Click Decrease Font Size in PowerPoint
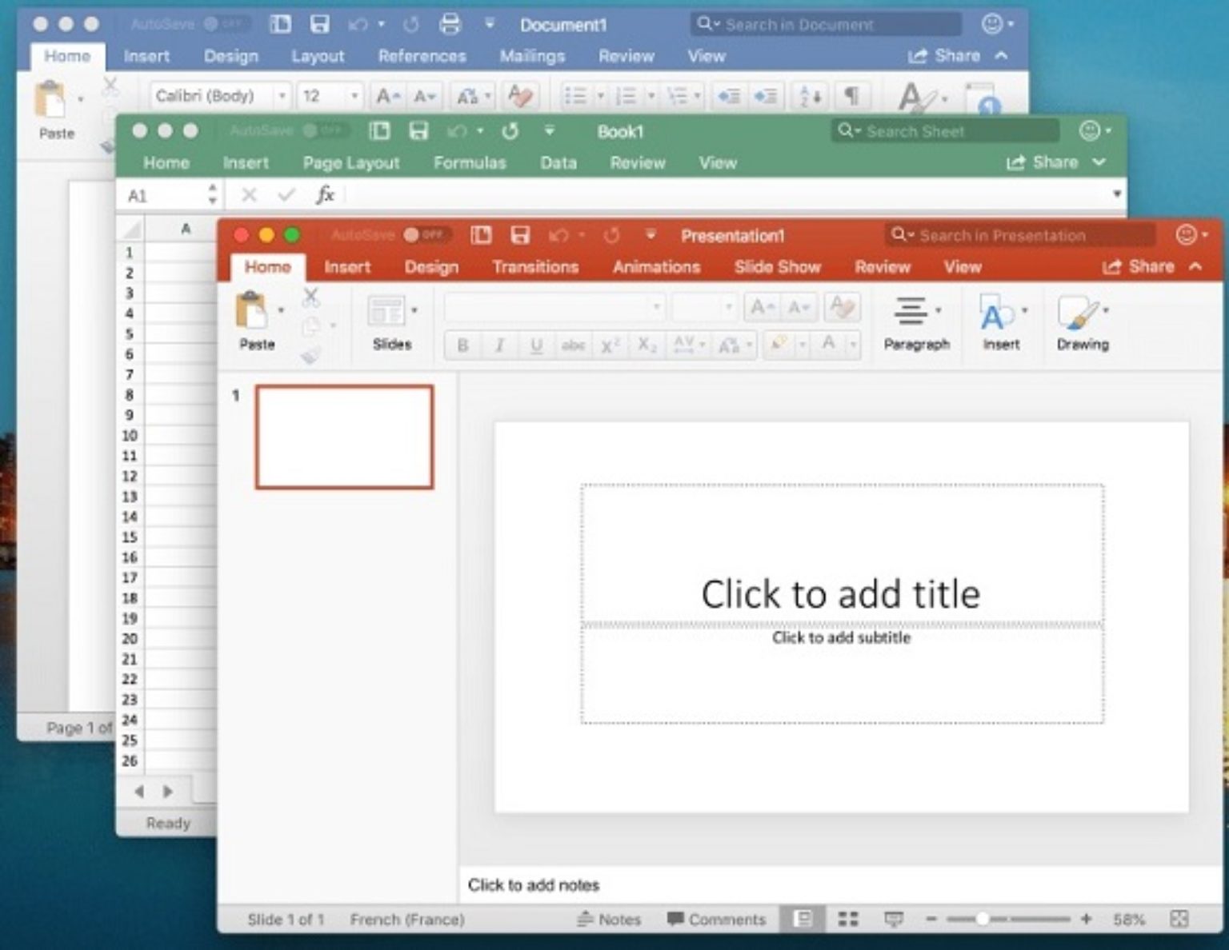 (x=799, y=307)
